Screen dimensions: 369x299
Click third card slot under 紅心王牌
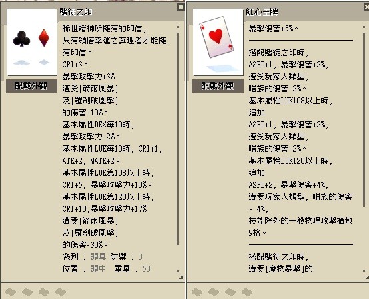tap(230, 292)
